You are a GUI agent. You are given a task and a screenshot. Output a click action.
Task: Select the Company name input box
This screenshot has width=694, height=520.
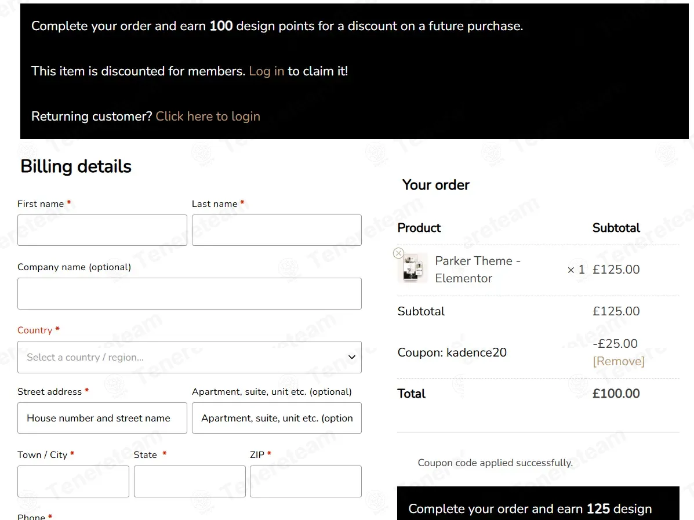coord(190,293)
